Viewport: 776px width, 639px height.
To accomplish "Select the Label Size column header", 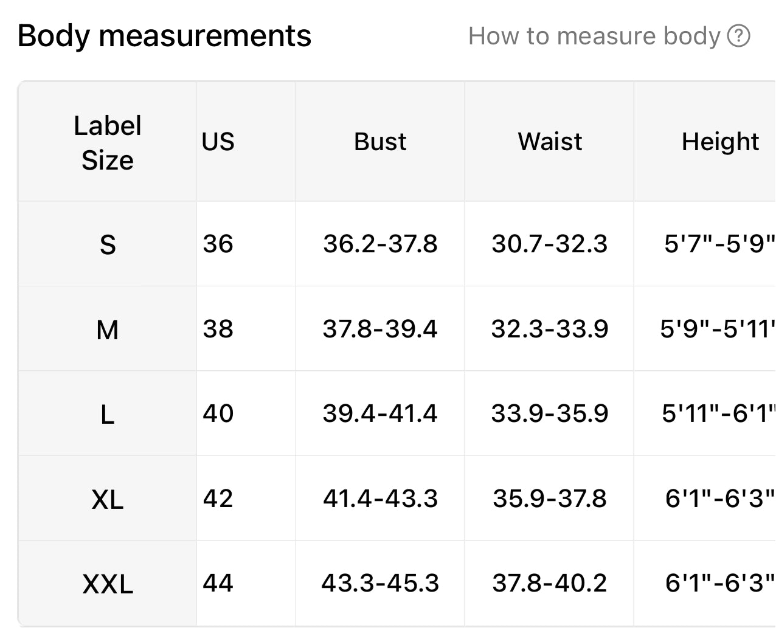I will click(108, 143).
